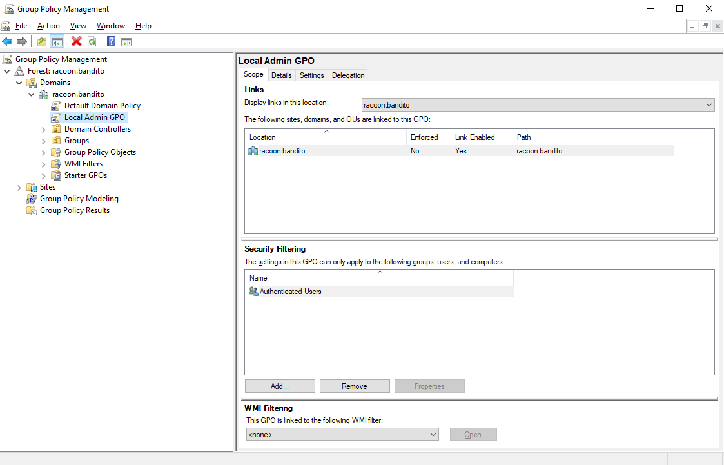The height and width of the screenshot is (465, 724).
Task: Click the Add button under Security Filtering
Action: tap(279, 386)
